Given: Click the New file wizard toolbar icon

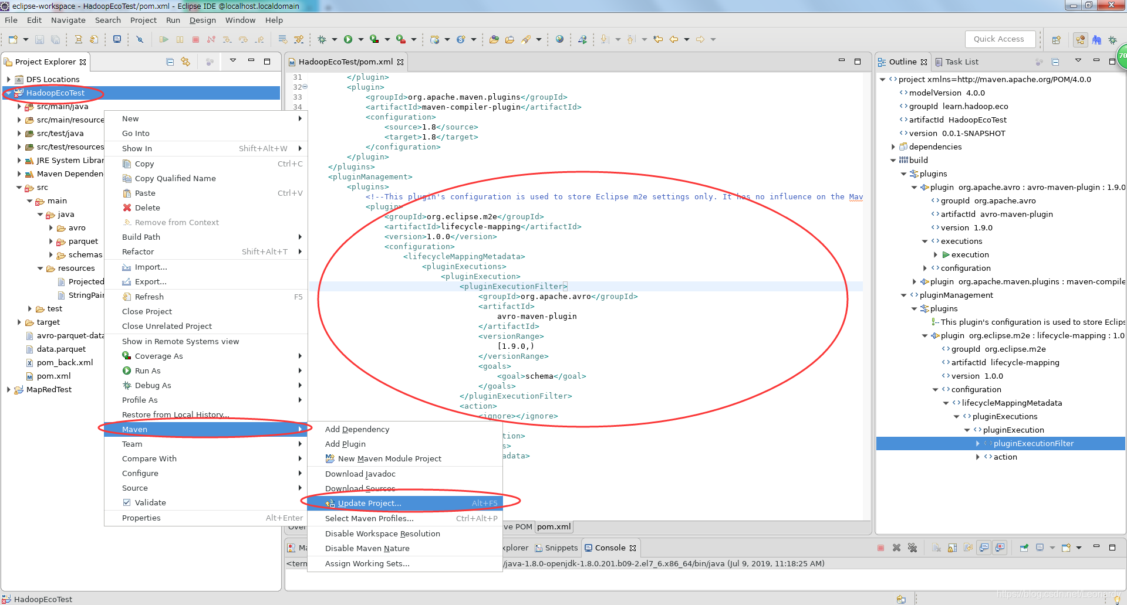Looking at the screenshot, I should pos(13,39).
